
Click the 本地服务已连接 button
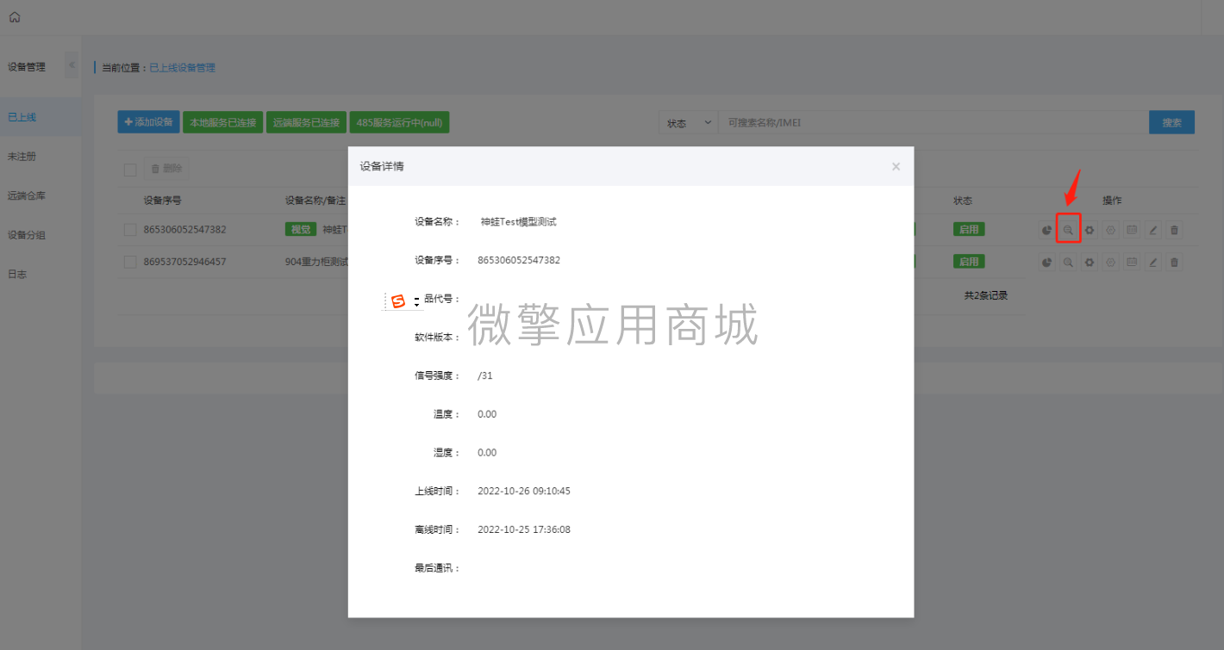222,122
